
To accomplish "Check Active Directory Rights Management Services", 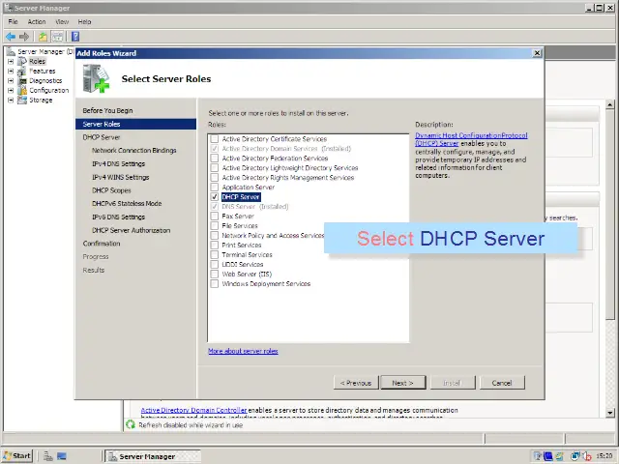I will point(215,178).
